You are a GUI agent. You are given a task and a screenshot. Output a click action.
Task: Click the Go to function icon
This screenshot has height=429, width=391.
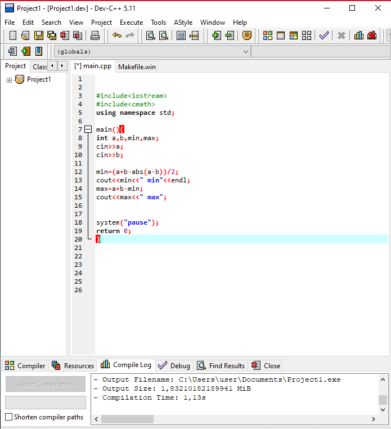click(x=181, y=35)
